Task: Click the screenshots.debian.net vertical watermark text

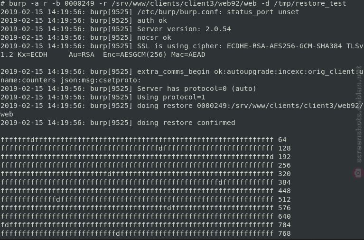Action: (x=359, y=115)
